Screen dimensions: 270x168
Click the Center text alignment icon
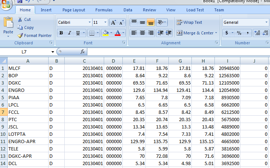pyautogui.click(x=142, y=33)
